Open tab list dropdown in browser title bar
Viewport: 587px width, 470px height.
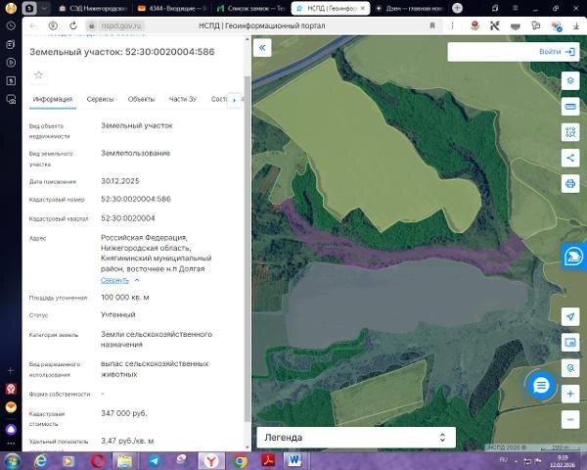(44, 8)
